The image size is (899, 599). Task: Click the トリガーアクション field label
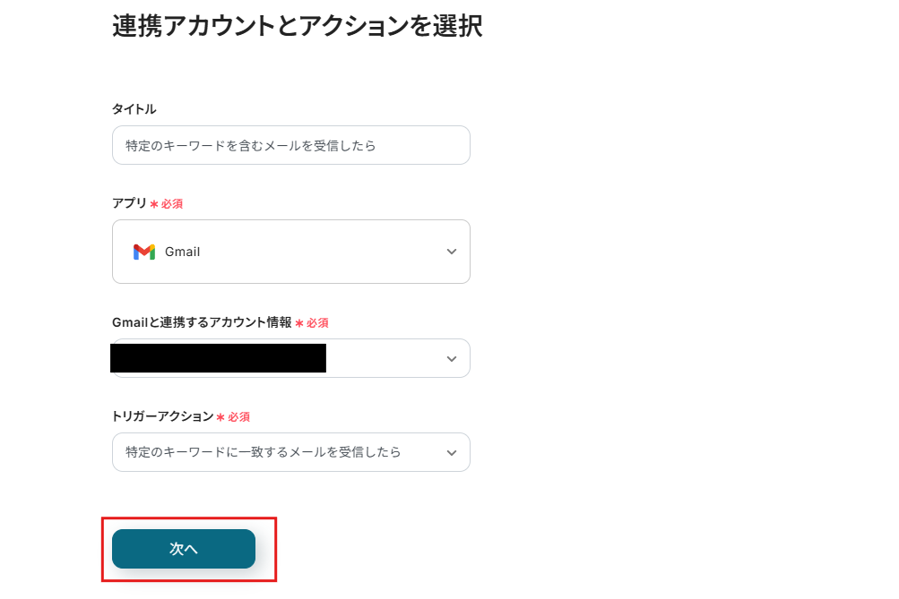[162, 416]
